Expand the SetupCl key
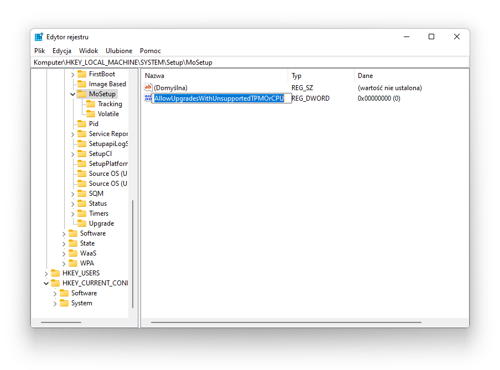 [x=72, y=154]
